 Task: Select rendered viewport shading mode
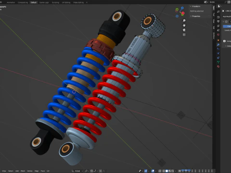pos(173,171)
